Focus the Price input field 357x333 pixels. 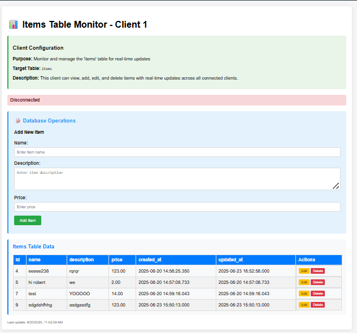click(177, 207)
